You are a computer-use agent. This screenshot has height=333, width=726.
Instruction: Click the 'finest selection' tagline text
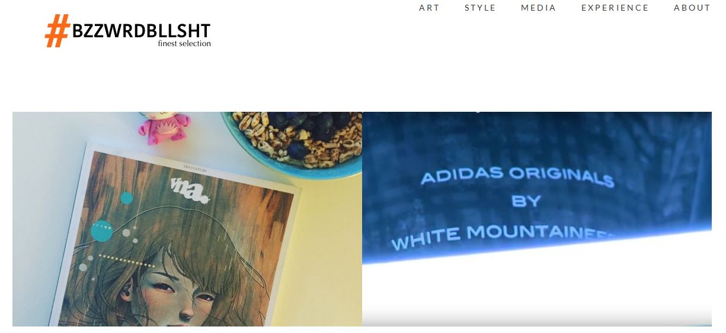pyautogui.click(x=184, y=44)
